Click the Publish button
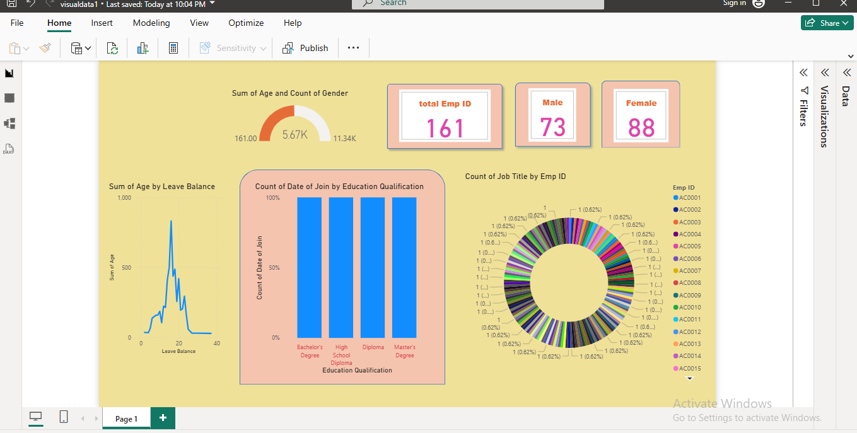The height and width of the screenshot is (433, 857). [306, 48]
